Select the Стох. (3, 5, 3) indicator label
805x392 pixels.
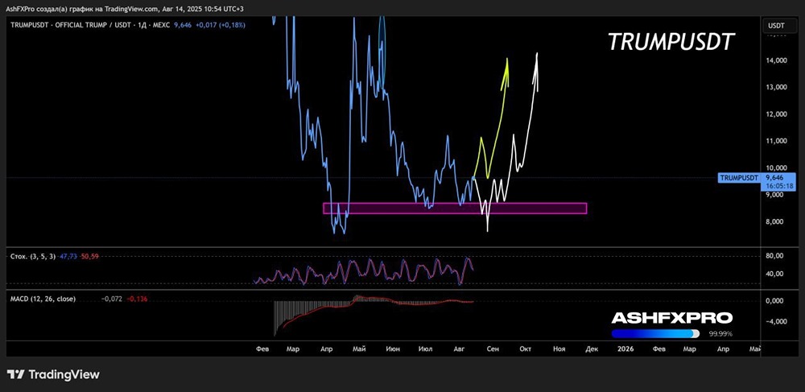tap(33, 256)
